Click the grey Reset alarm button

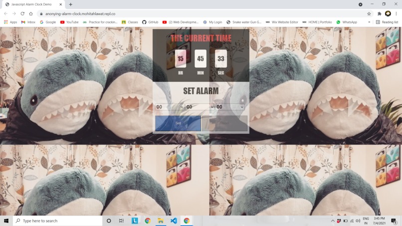pyautogui.click(x=224, y=123)
